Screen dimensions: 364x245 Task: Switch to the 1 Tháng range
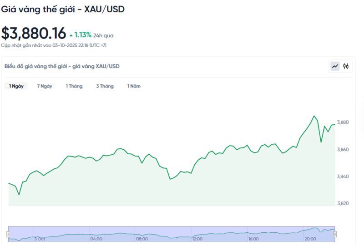click(x=74, y=86)
